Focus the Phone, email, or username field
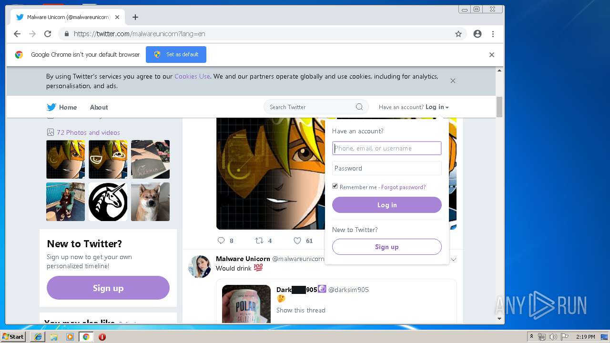The width and height of the screenshot is (610, 343). tap(386, 148)
